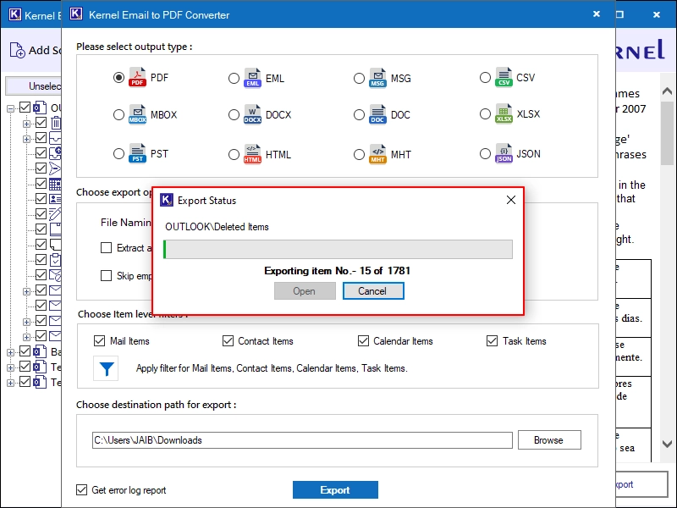Select the Sent Items paper plane icon in tree
Image resolution: width=677 pixels, height=508 pixels.
coord(55,168)
